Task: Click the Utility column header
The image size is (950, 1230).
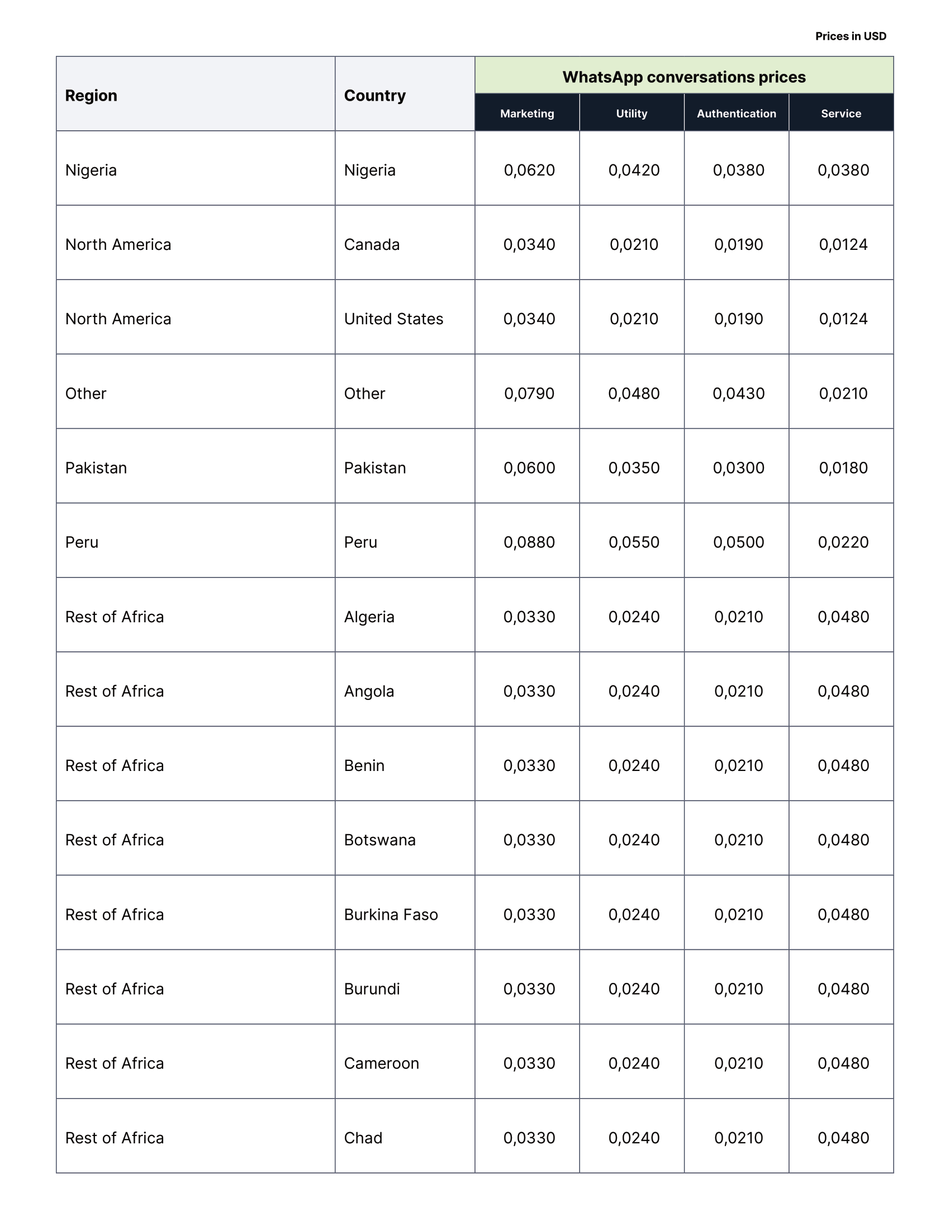Action: click(631, 113)
